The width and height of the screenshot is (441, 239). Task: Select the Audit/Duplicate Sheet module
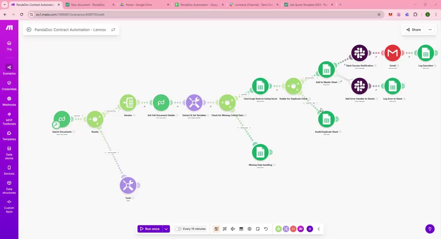(326, 119)
